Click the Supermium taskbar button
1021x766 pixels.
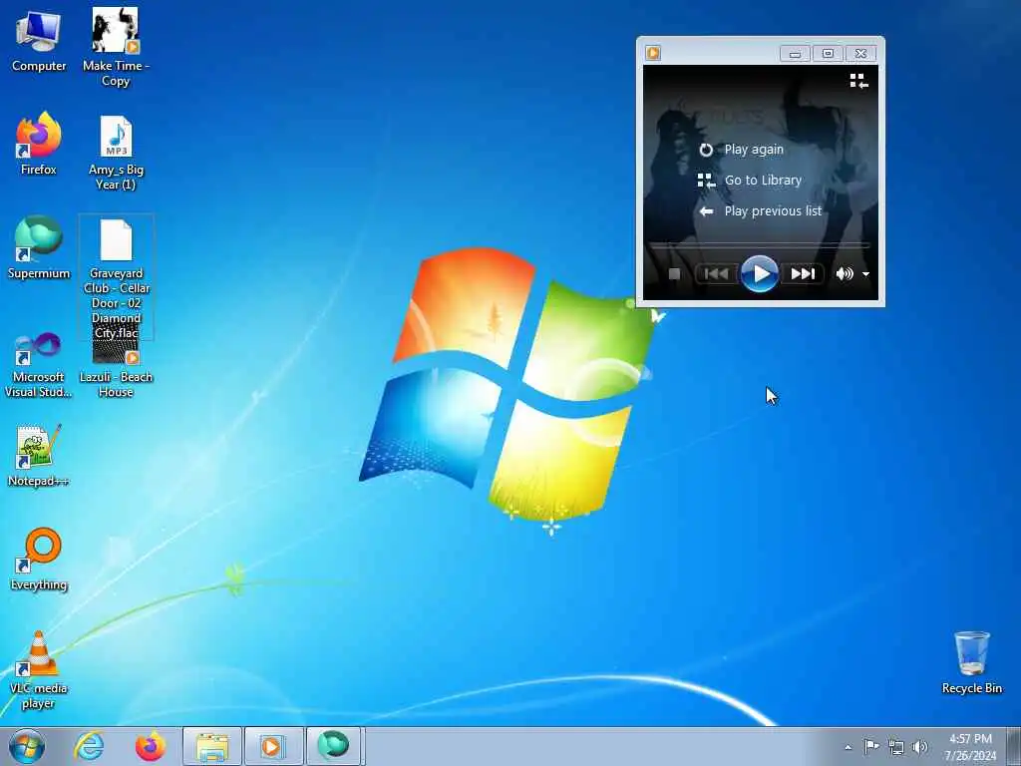pyautogui.click(x=333, y=746)
